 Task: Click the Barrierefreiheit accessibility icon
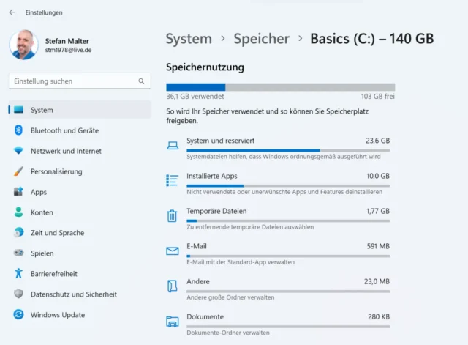pos(18,274)
